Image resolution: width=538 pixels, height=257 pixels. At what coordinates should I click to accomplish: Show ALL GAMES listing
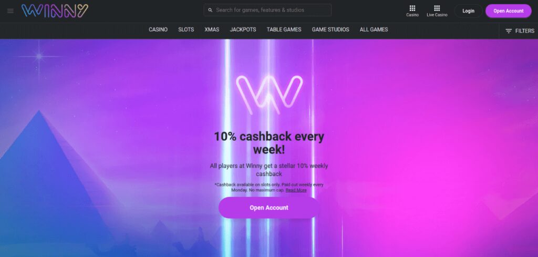[374, 29]
